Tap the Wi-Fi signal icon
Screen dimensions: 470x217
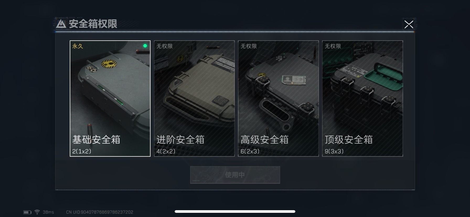coord(37,212)
